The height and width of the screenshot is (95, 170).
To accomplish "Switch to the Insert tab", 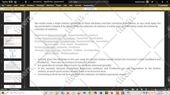I will (x=15, y=5).
